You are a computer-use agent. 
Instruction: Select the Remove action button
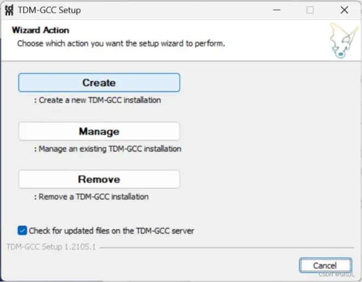(x=99, y=179)
